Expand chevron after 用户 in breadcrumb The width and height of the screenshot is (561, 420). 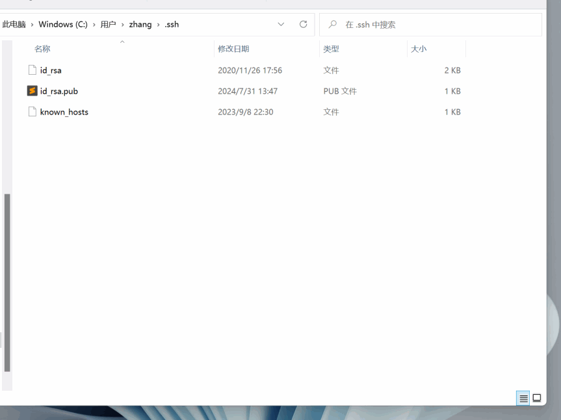tap(123, 25)
